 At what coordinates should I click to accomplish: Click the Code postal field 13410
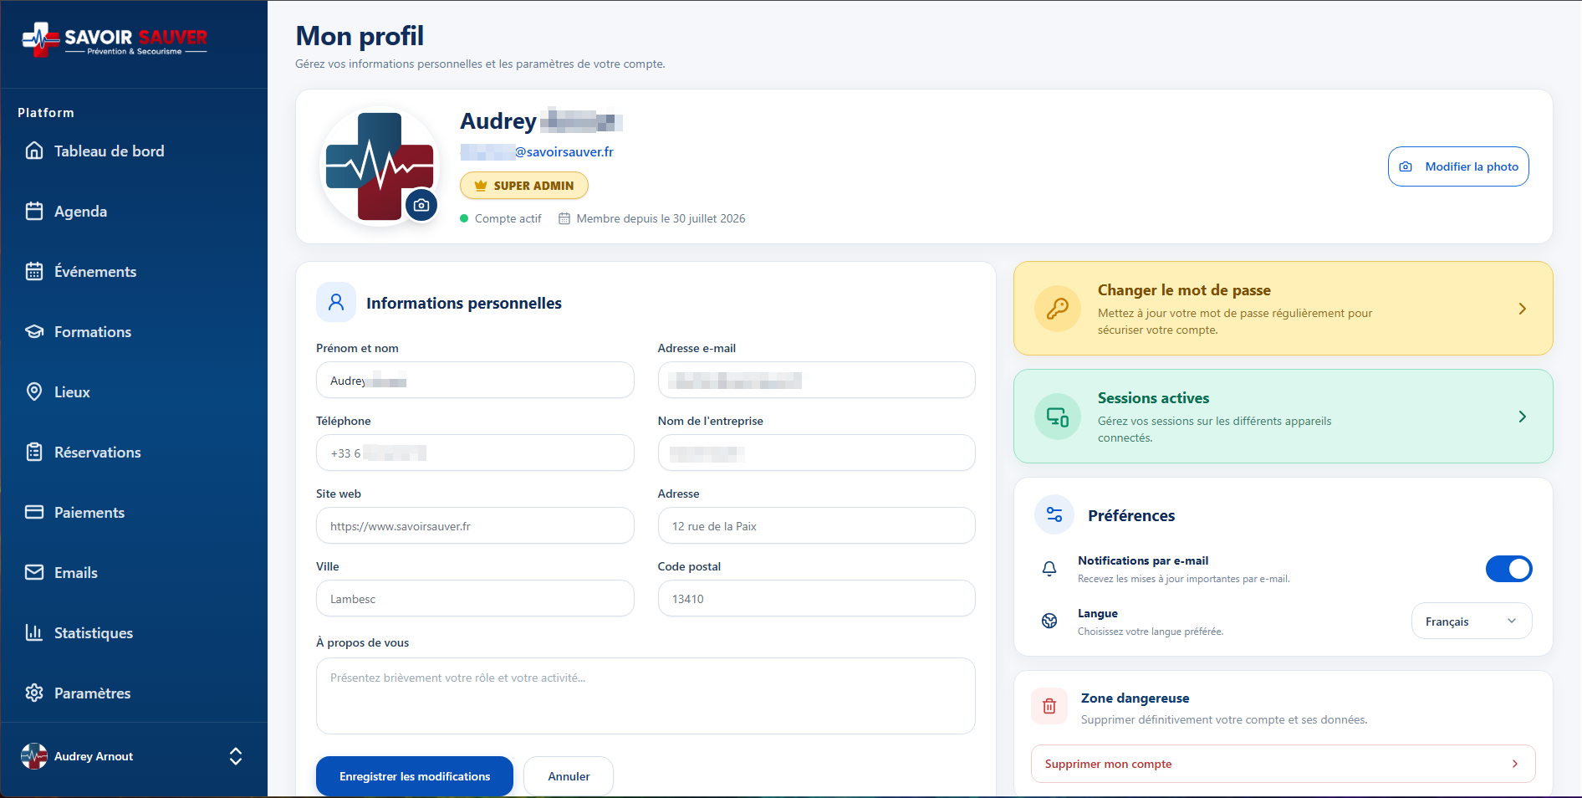[x=817, y=598]
